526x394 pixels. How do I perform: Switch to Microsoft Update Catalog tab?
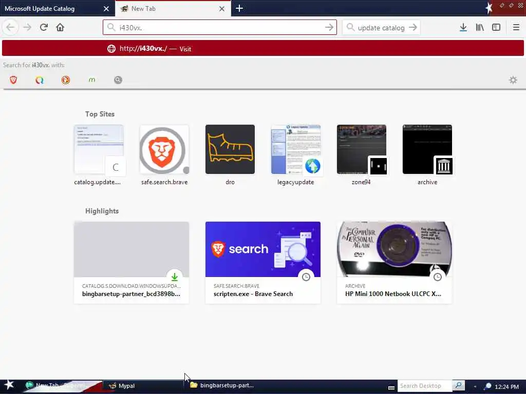(58, 8)
